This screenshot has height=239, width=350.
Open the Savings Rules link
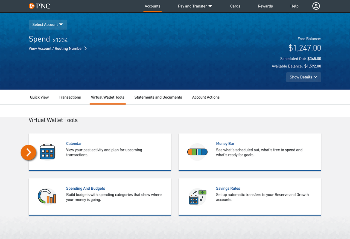tap(228, 188)
